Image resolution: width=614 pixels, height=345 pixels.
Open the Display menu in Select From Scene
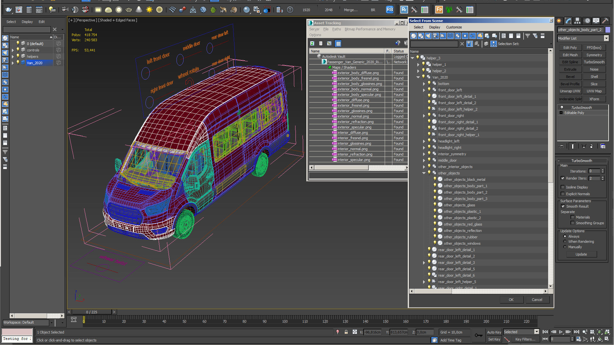pyautogui.click(x=434, y=27)
